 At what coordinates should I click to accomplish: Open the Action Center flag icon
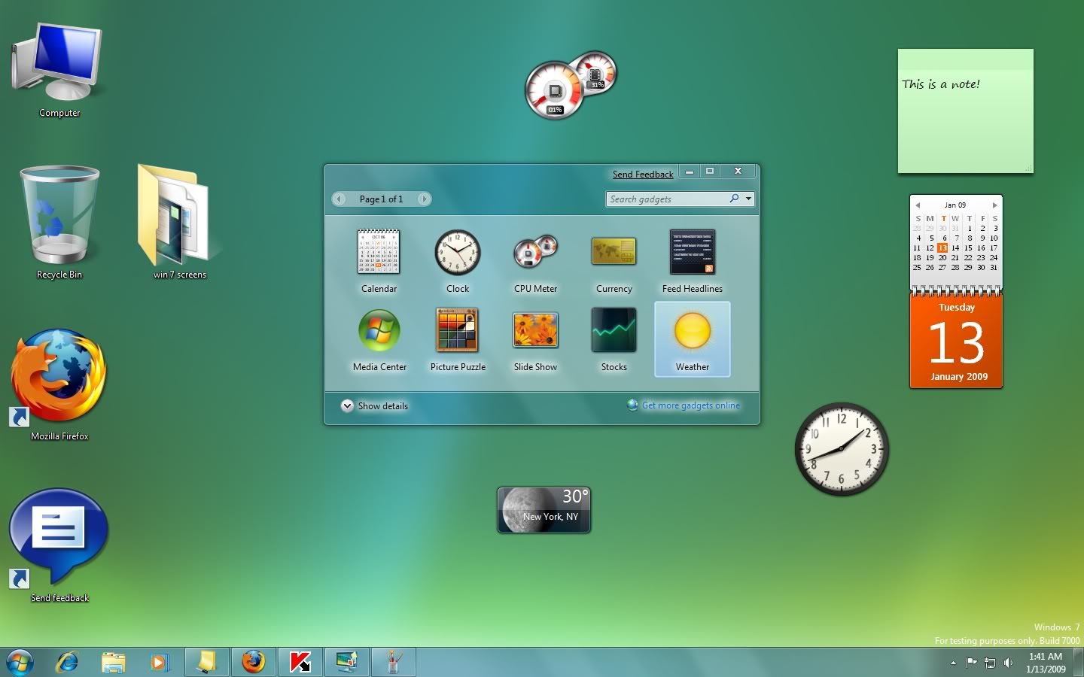click(971, 663)
